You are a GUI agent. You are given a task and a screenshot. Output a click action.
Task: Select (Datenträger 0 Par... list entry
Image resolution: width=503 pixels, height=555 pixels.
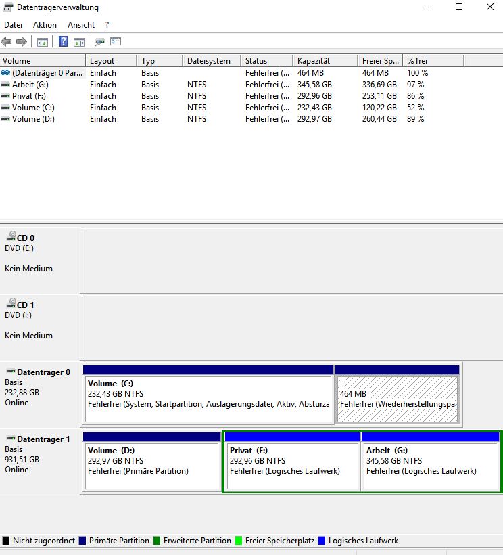[x=47, y=73]
